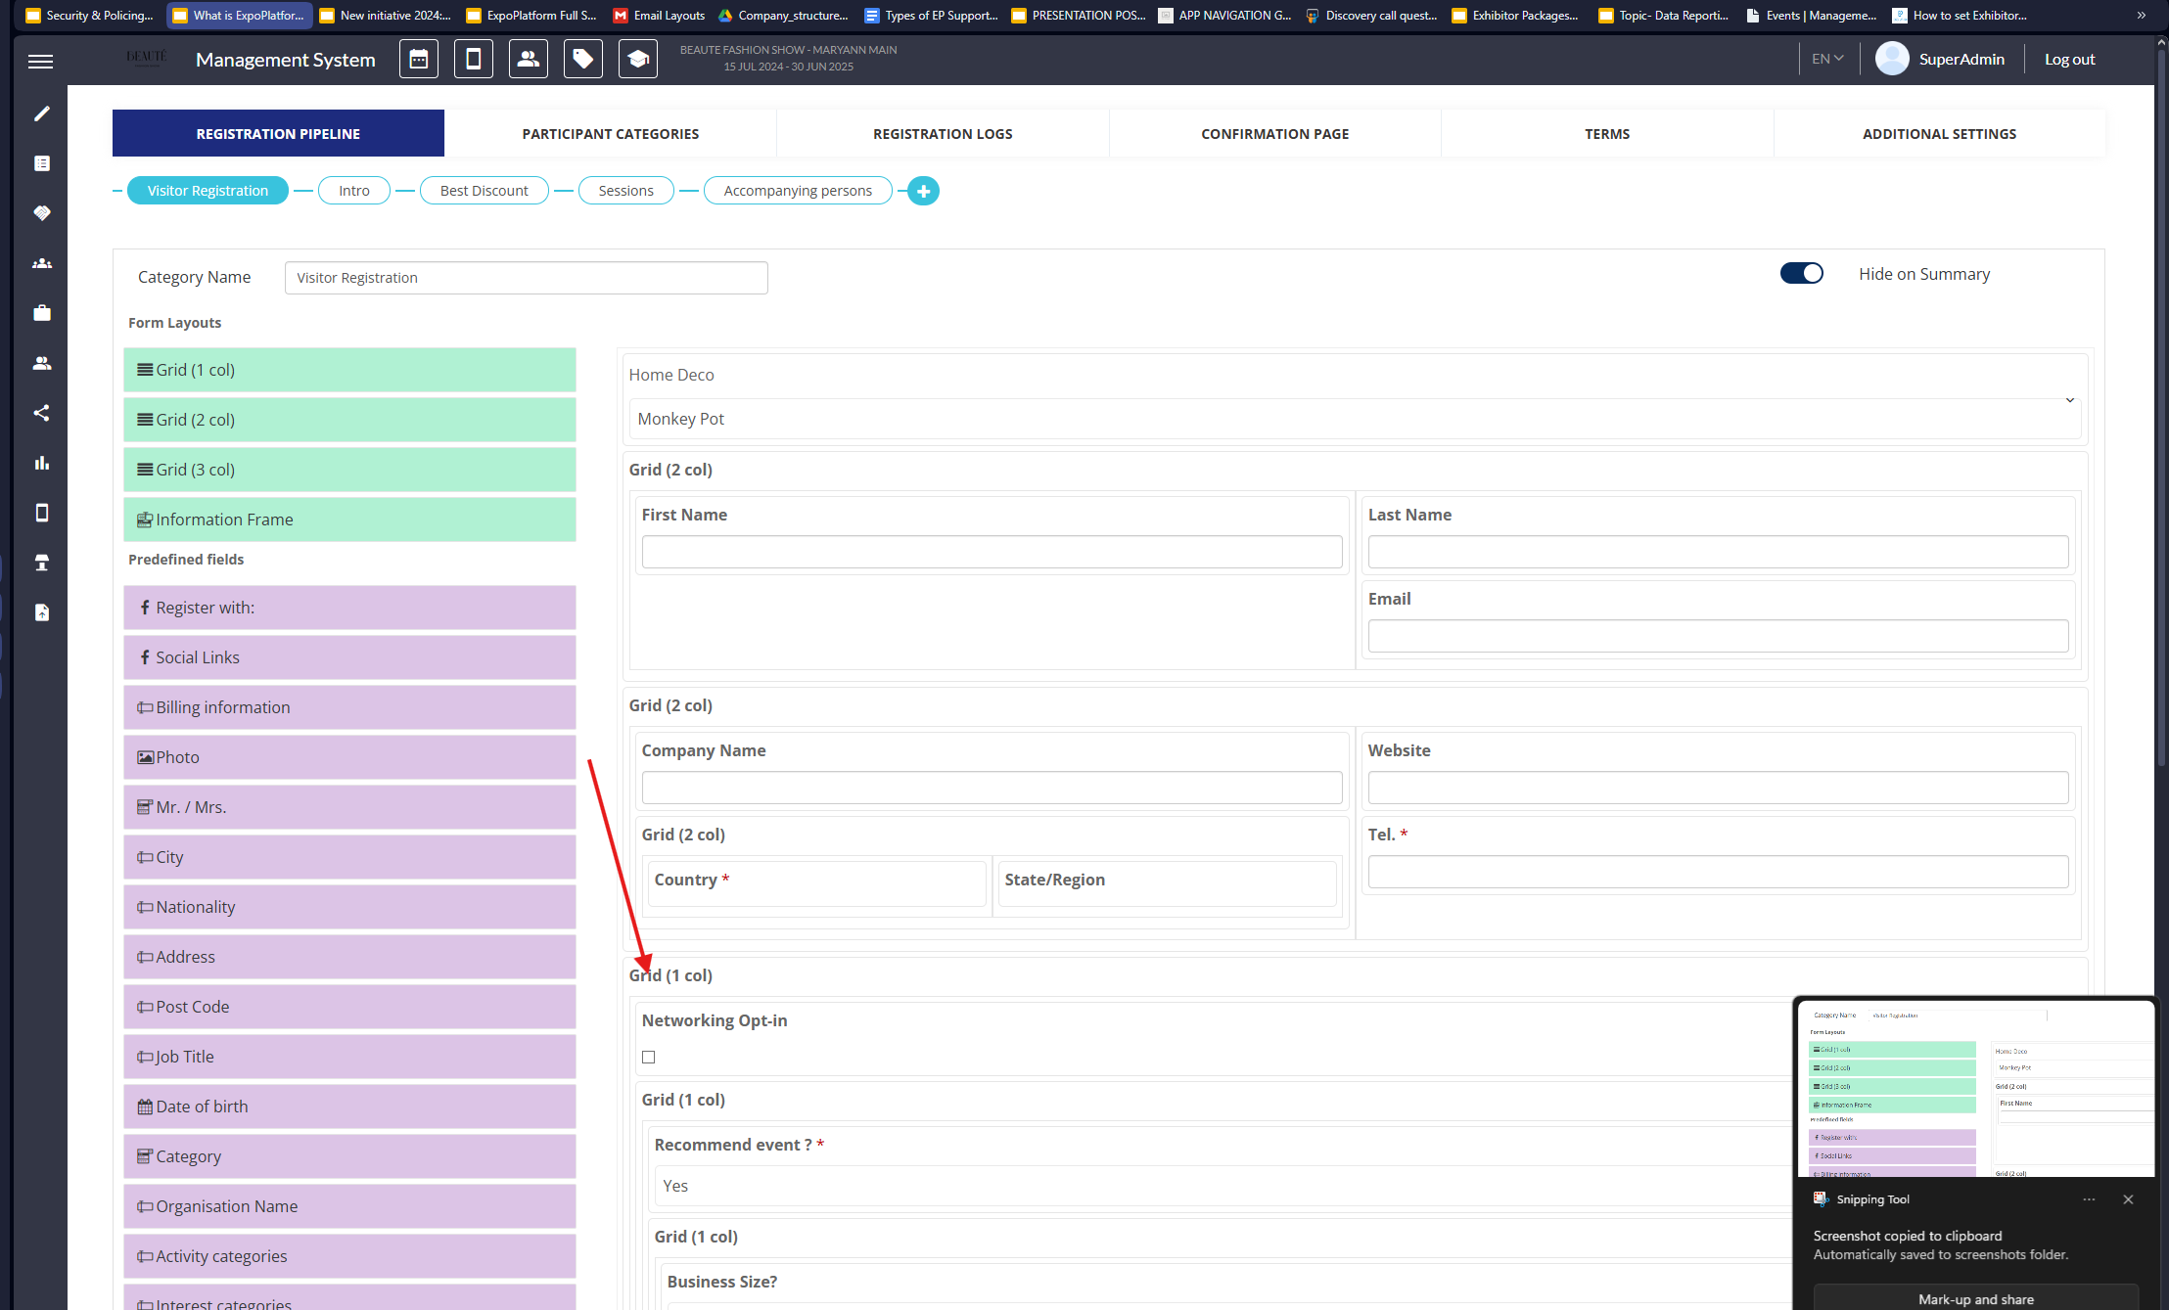Viewport: 2169px width, 1310px height.
Task: Click the Log out link
Action: 2069,59
